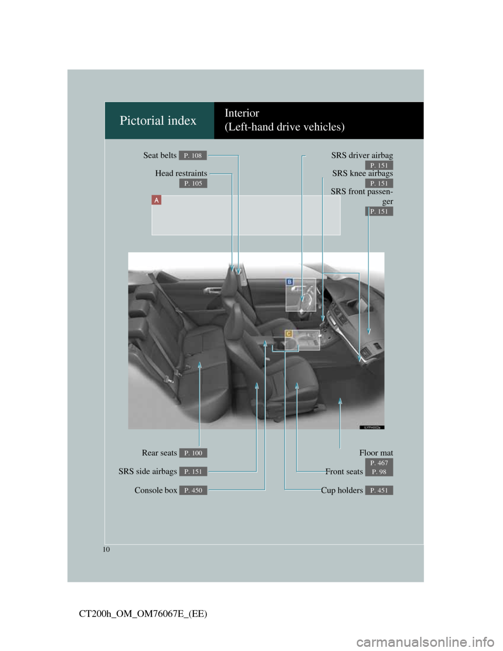Select P. 151 badge under SRS knee airbags

(379, 183)
